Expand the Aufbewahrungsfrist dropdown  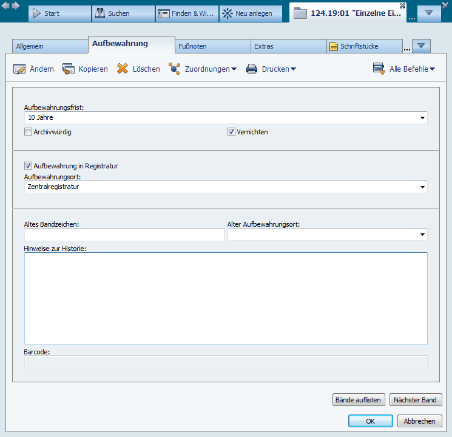[422, 118]
